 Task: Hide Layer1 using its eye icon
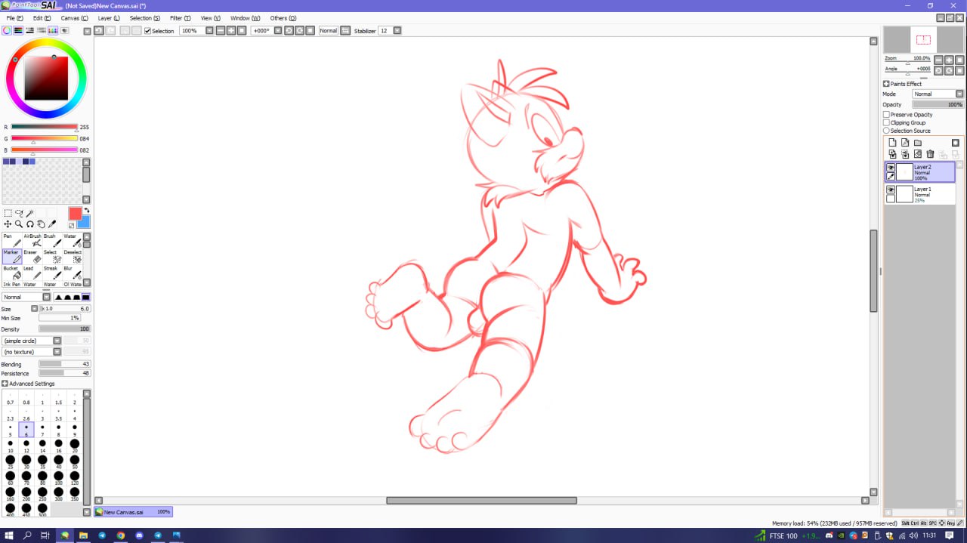pyautogui.click(x=891, y=190)
